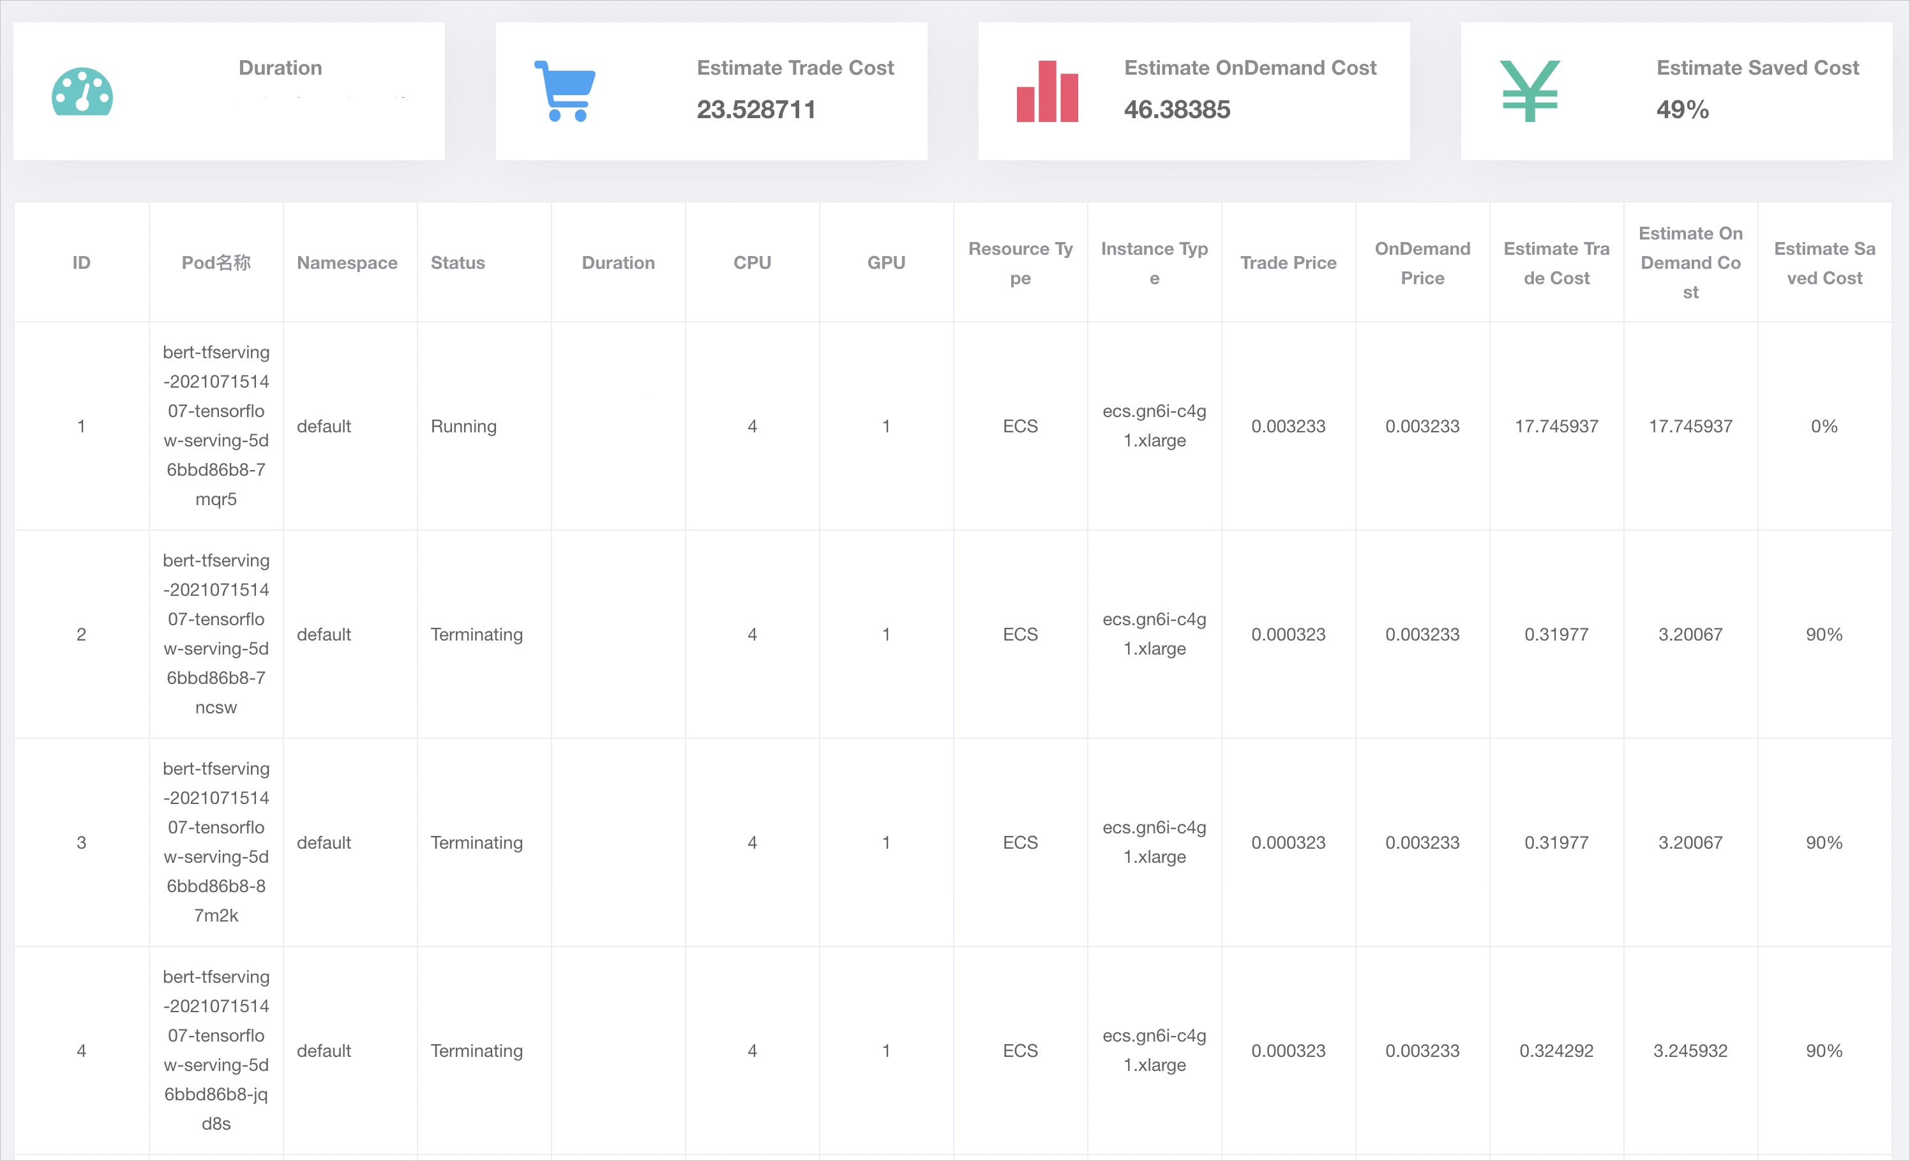The image size is (1910, 1161).
Task: Click the Instance Type column header
Action: 1154,263
